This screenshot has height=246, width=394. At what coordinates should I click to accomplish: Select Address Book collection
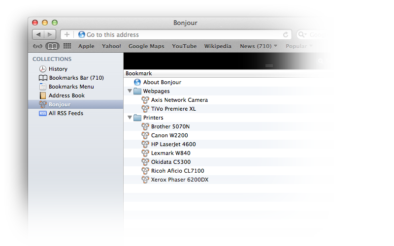(x=66, y=95)
